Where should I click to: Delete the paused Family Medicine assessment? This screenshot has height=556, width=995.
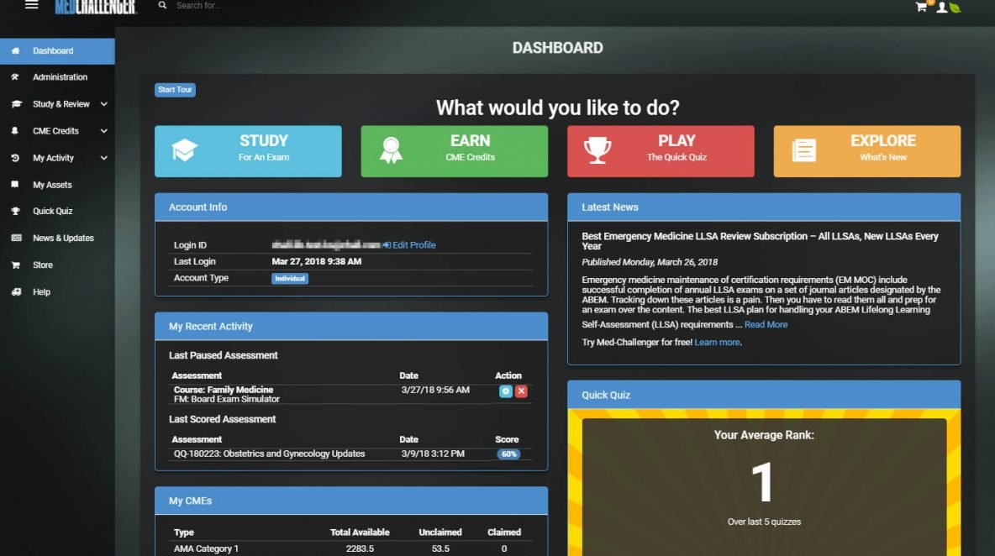click(x=521, y=391)
